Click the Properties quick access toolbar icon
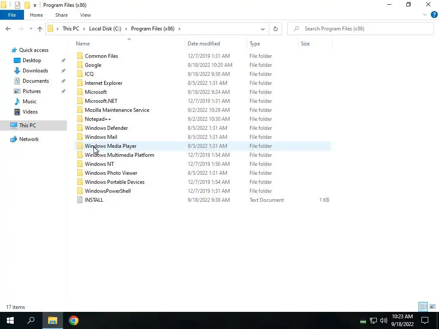The width and height of the screenshot is (439, 329). 17,5
